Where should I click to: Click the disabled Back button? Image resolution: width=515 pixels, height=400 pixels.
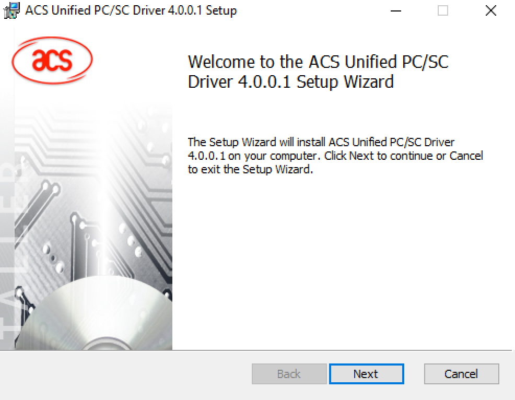click(x=289, y=374)
